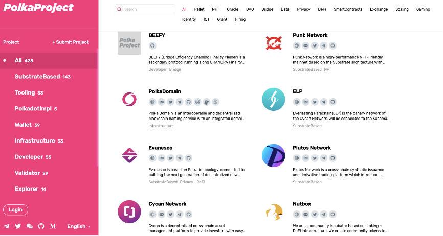
Task: Click PolkaDomain's website globe icon
Action: click(x=152, y=102)
